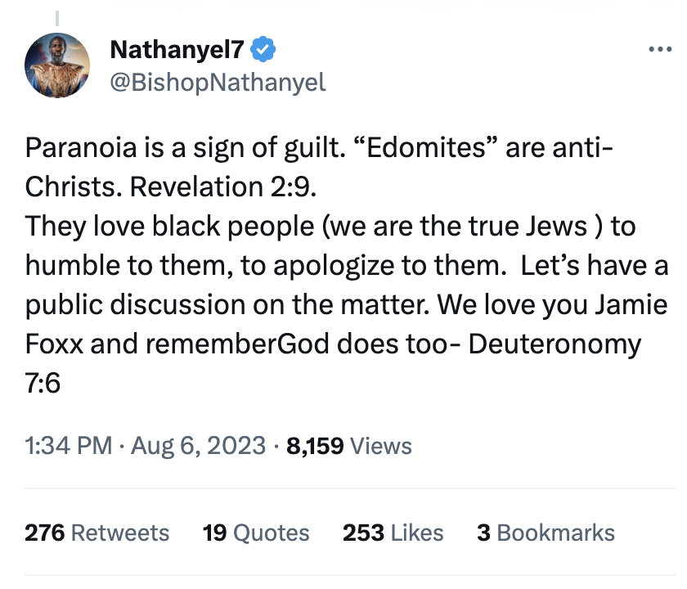Viewport: 687px width, 589px height.
Task: Click the Bookmarks label text
Action: coord(556,533)
